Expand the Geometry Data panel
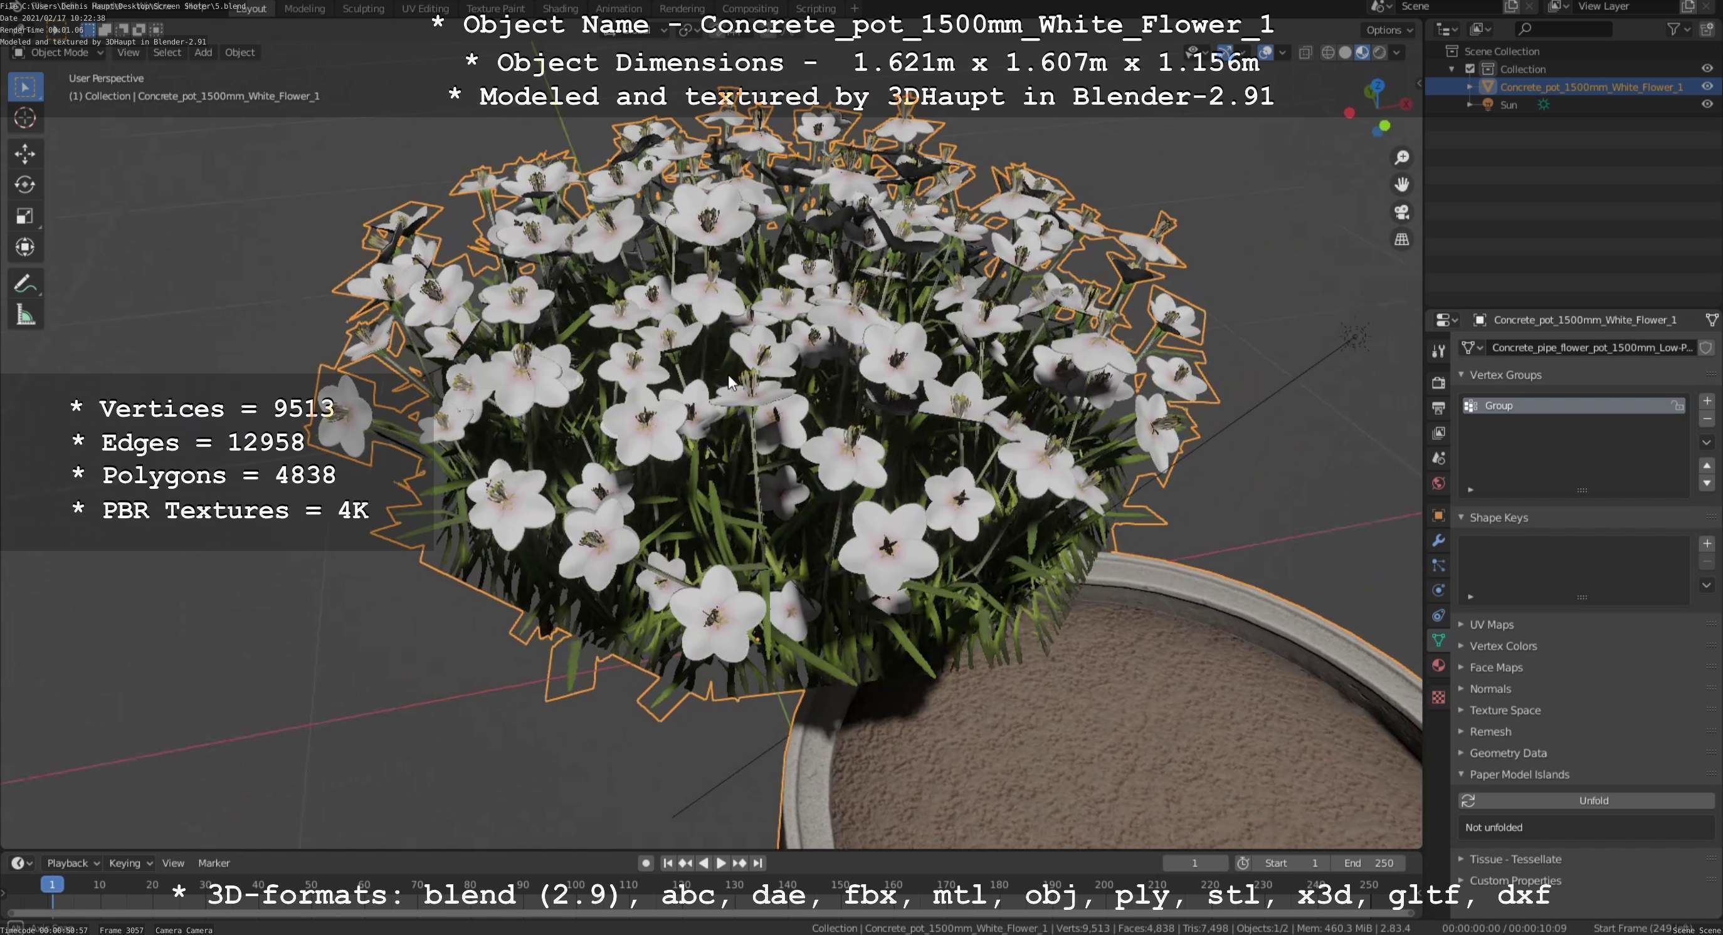Screen dimensions: 1723x935 pos(1462,753)
